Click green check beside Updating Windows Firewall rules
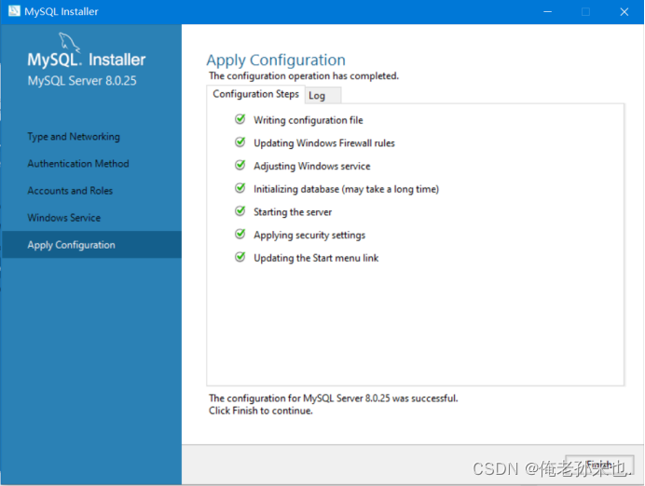This screenshot has height=486, width=645. (240, 142)
